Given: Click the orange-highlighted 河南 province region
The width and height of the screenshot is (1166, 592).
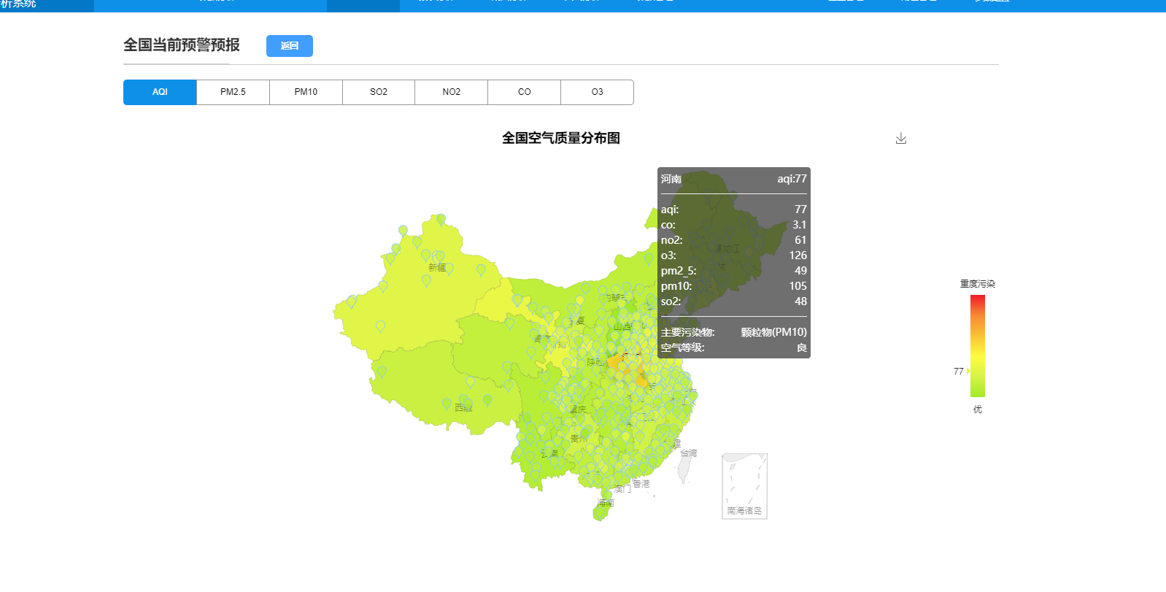Looking at the screenshot, I should tap(629, 369).
